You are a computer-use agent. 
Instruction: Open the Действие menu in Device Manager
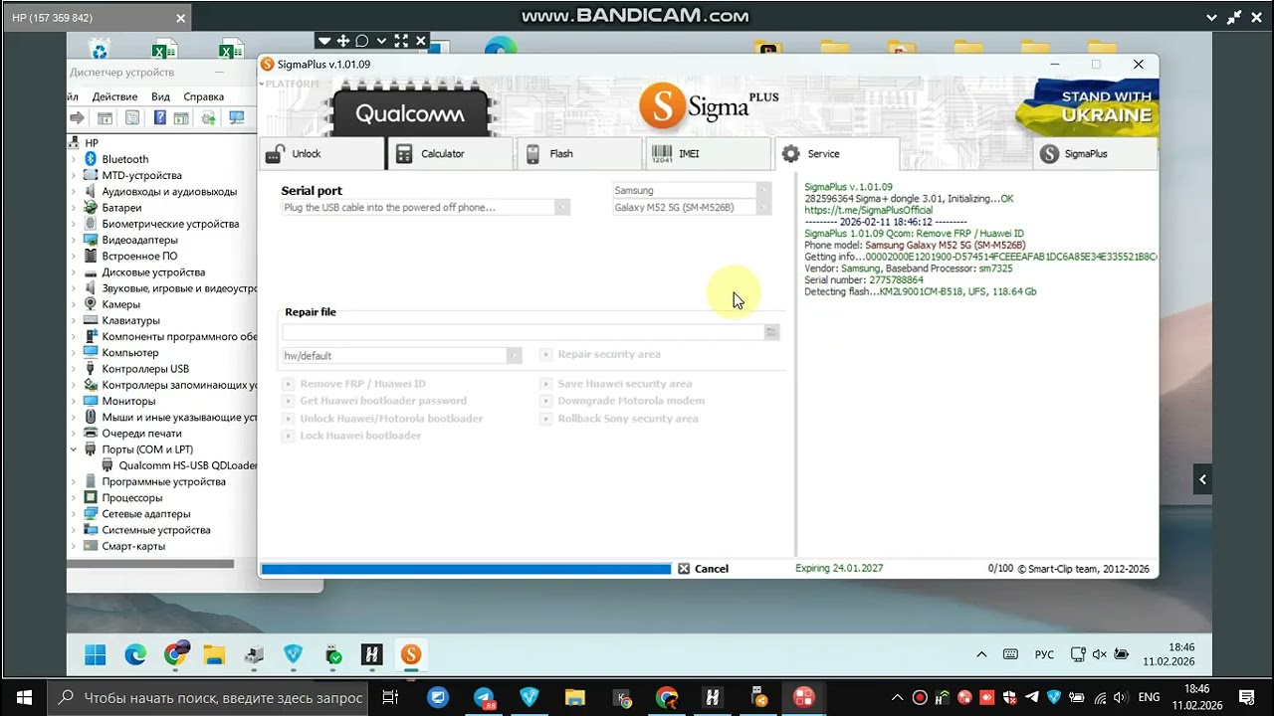pyautogui.click(x=114, y=96)
